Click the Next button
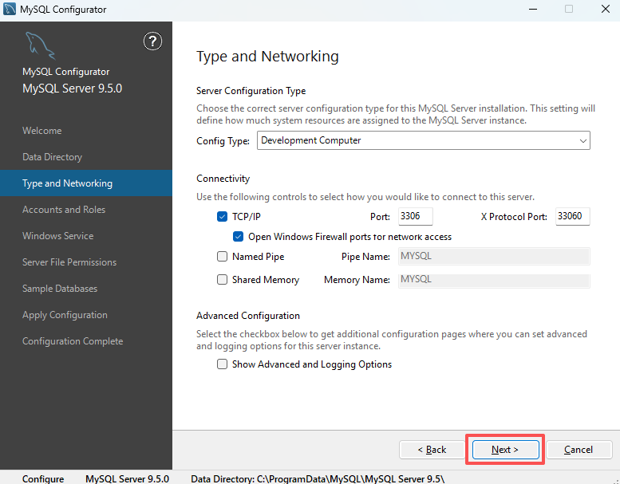 pos(505,450)
